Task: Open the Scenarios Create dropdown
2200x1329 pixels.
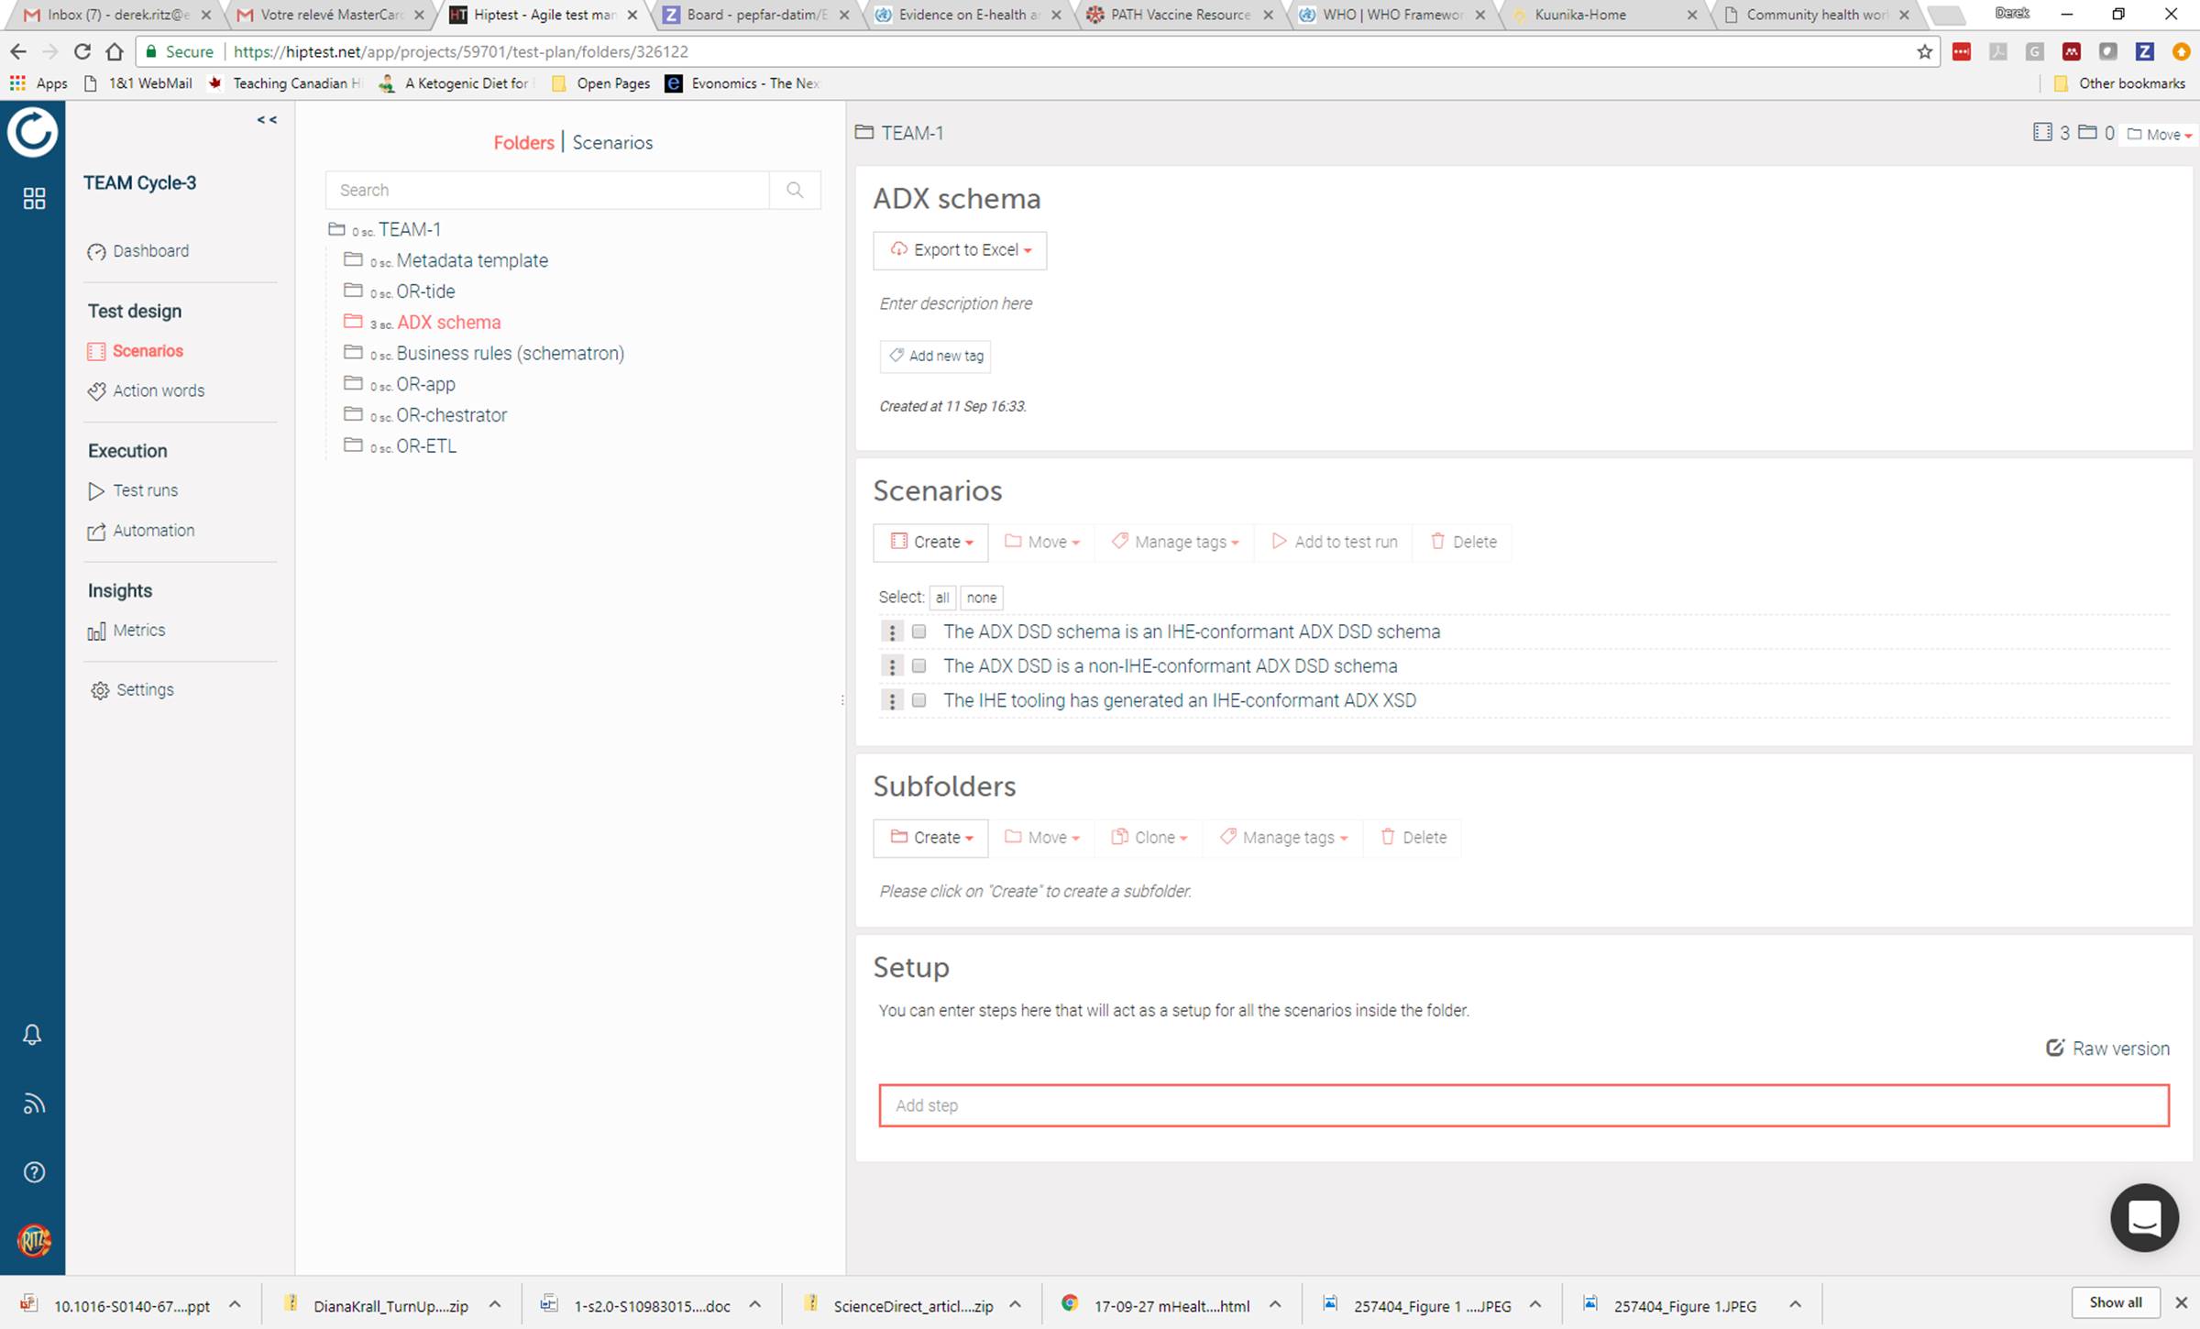Action: tap(930, 542)
